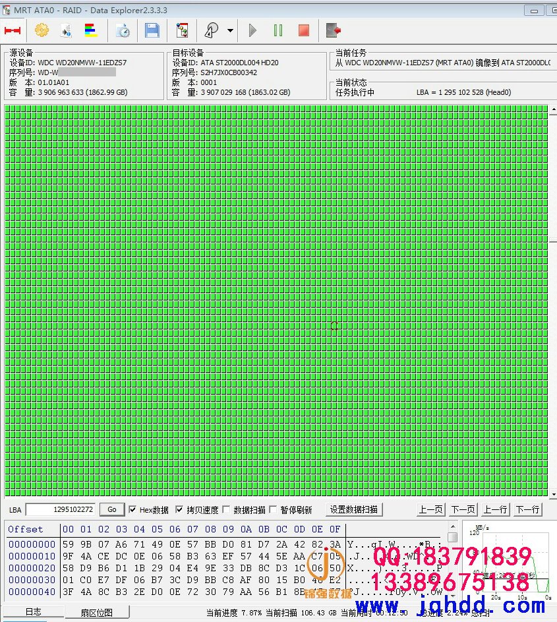Click source device ID WDC WD20NMVW-11EDZS7

[82, 63]
